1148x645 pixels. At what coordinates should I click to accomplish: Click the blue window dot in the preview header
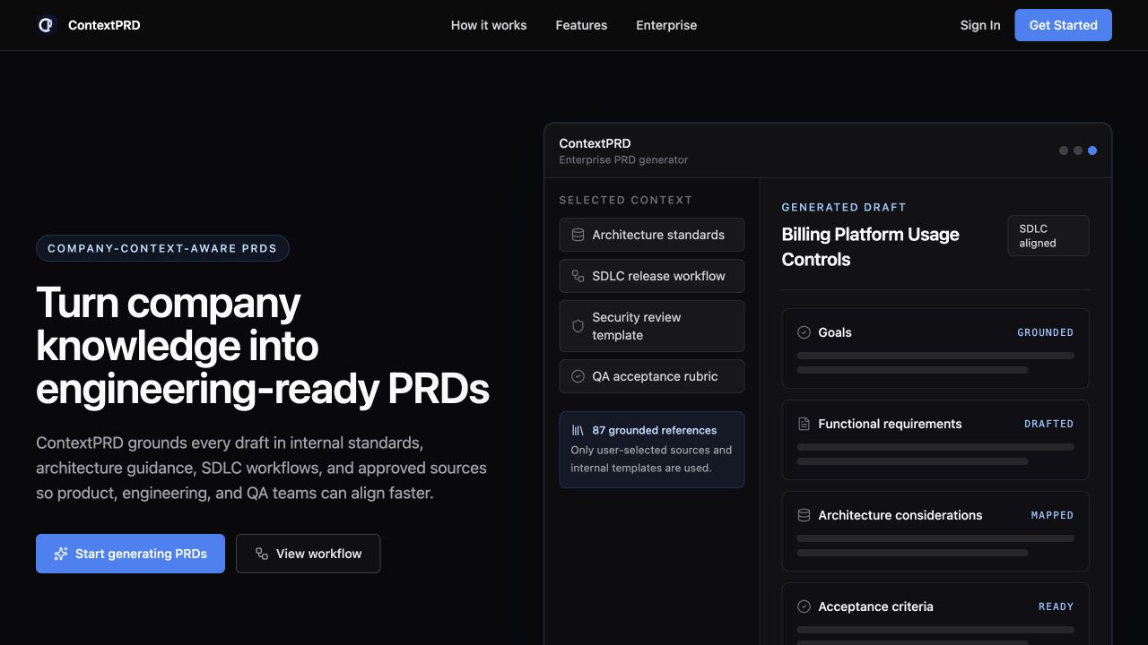tap(1092, 150)
